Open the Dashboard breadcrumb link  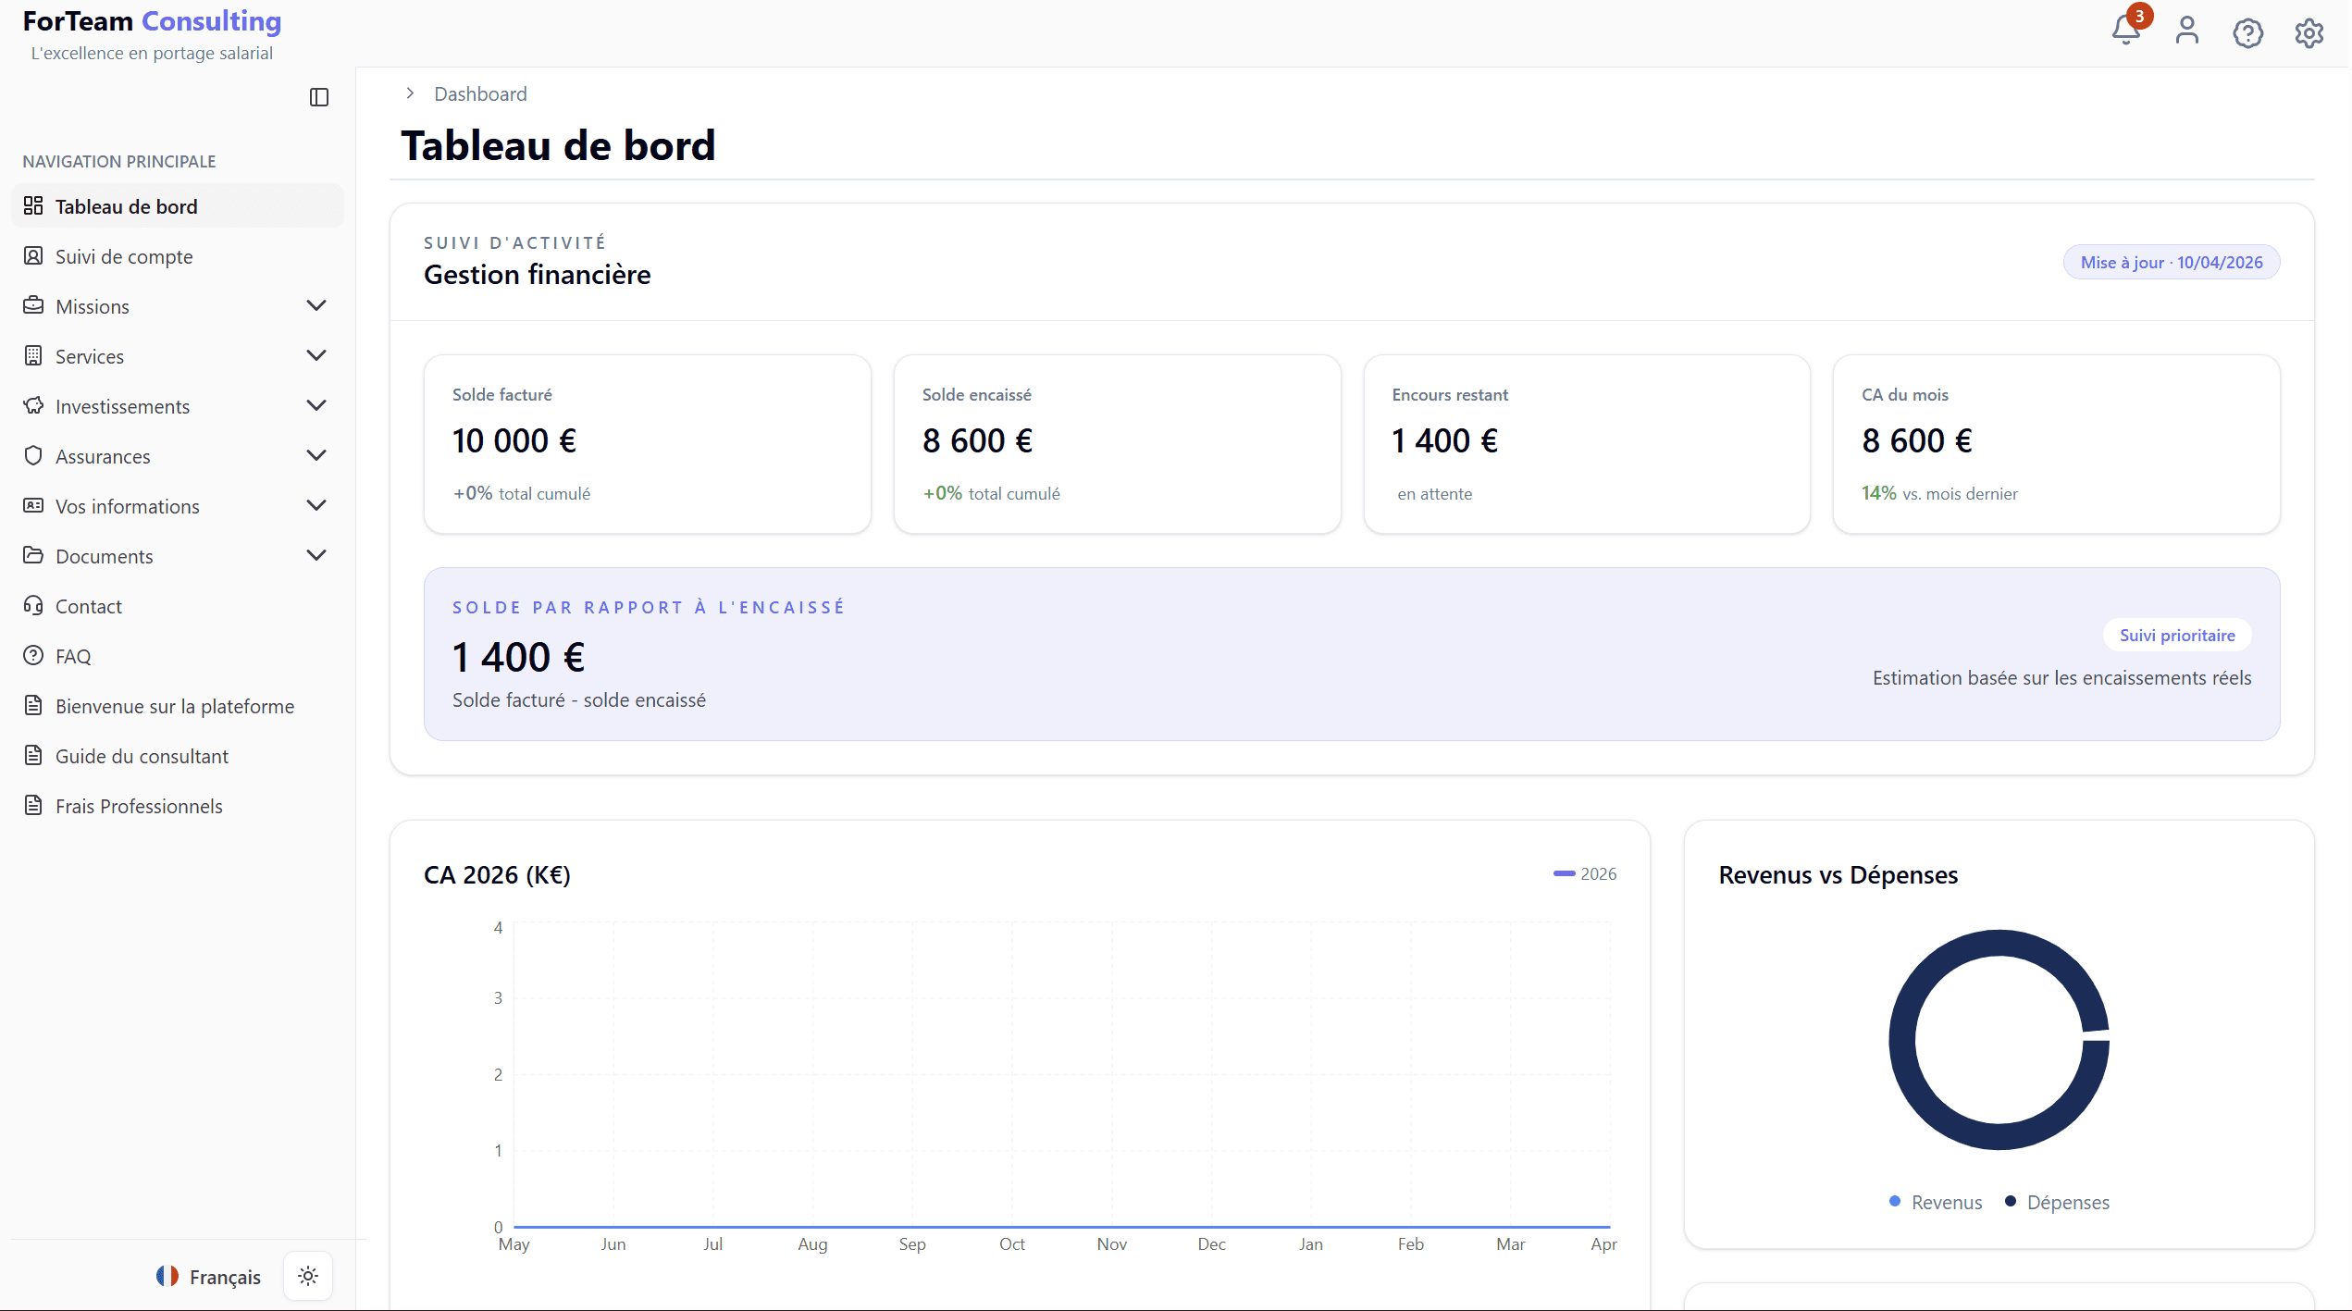[x=480, y=93]
